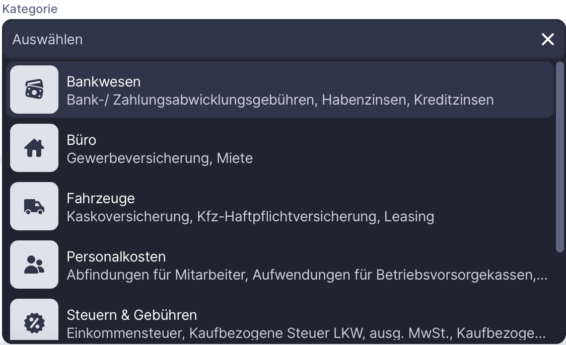The height and width of the screenshot is (345, 566).
Task: Select Personalkosten category entry
Action: 116,256
